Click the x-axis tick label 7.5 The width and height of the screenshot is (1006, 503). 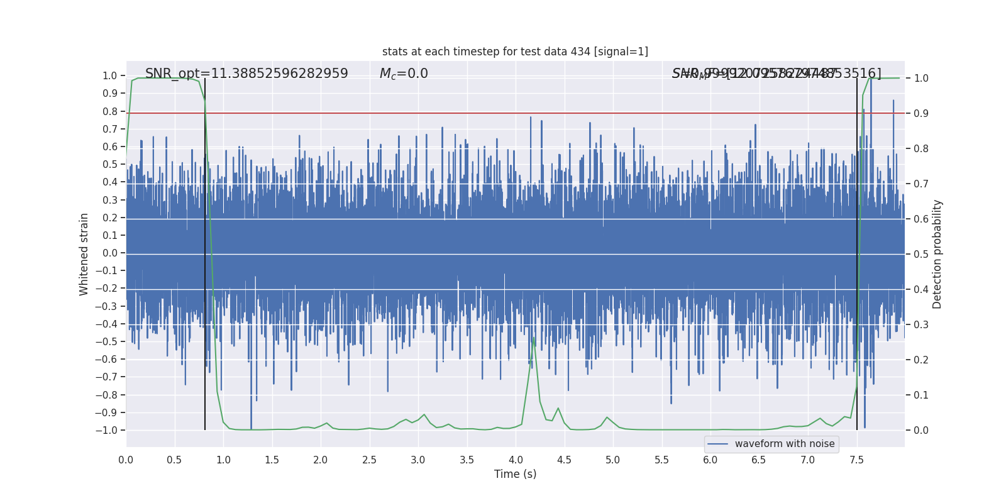point(856,460)
